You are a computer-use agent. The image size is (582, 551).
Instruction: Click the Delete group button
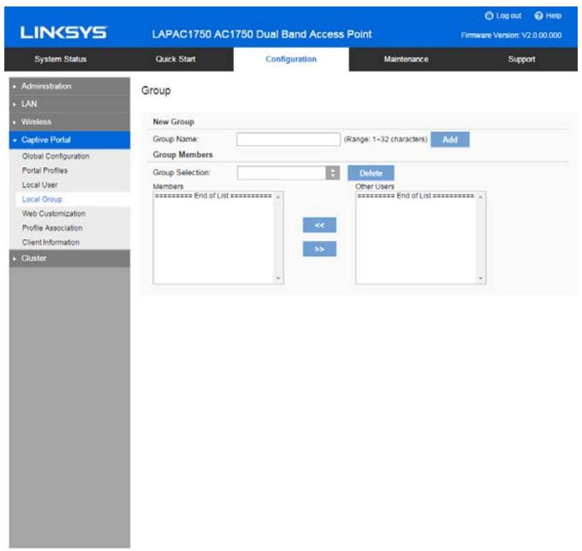371,173
